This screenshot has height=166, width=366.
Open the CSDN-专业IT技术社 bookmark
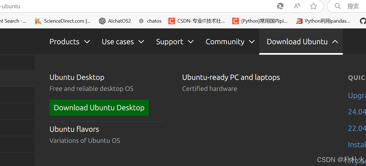pos(197,21)
